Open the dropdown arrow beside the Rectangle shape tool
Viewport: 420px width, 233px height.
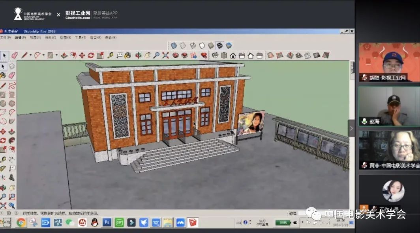56,55
